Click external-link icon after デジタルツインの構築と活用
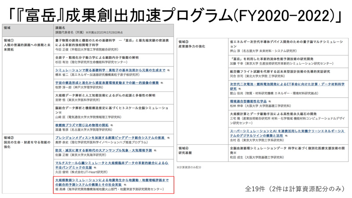This screenshot has height=198, width=352. coord(286,136)
